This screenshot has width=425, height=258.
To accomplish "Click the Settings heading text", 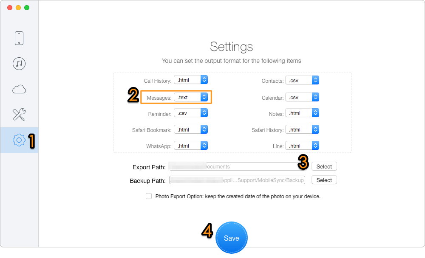I will [x=232, y=47].
